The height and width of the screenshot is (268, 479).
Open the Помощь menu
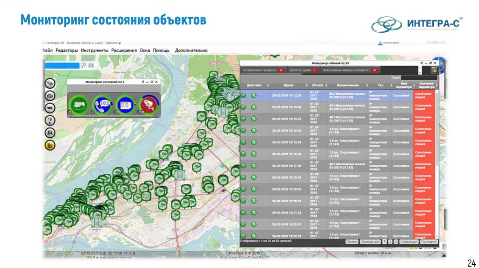click(161, 50)
